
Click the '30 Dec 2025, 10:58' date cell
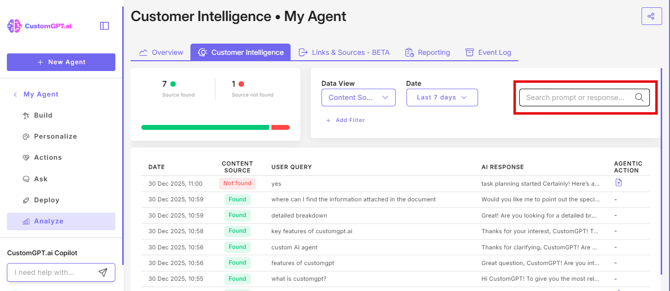tap(176, 231)
